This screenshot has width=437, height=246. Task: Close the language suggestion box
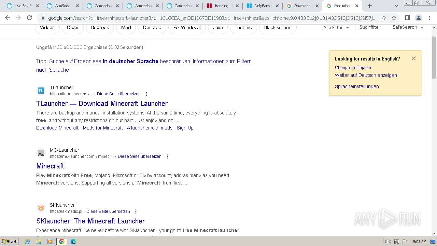[414, 58]
